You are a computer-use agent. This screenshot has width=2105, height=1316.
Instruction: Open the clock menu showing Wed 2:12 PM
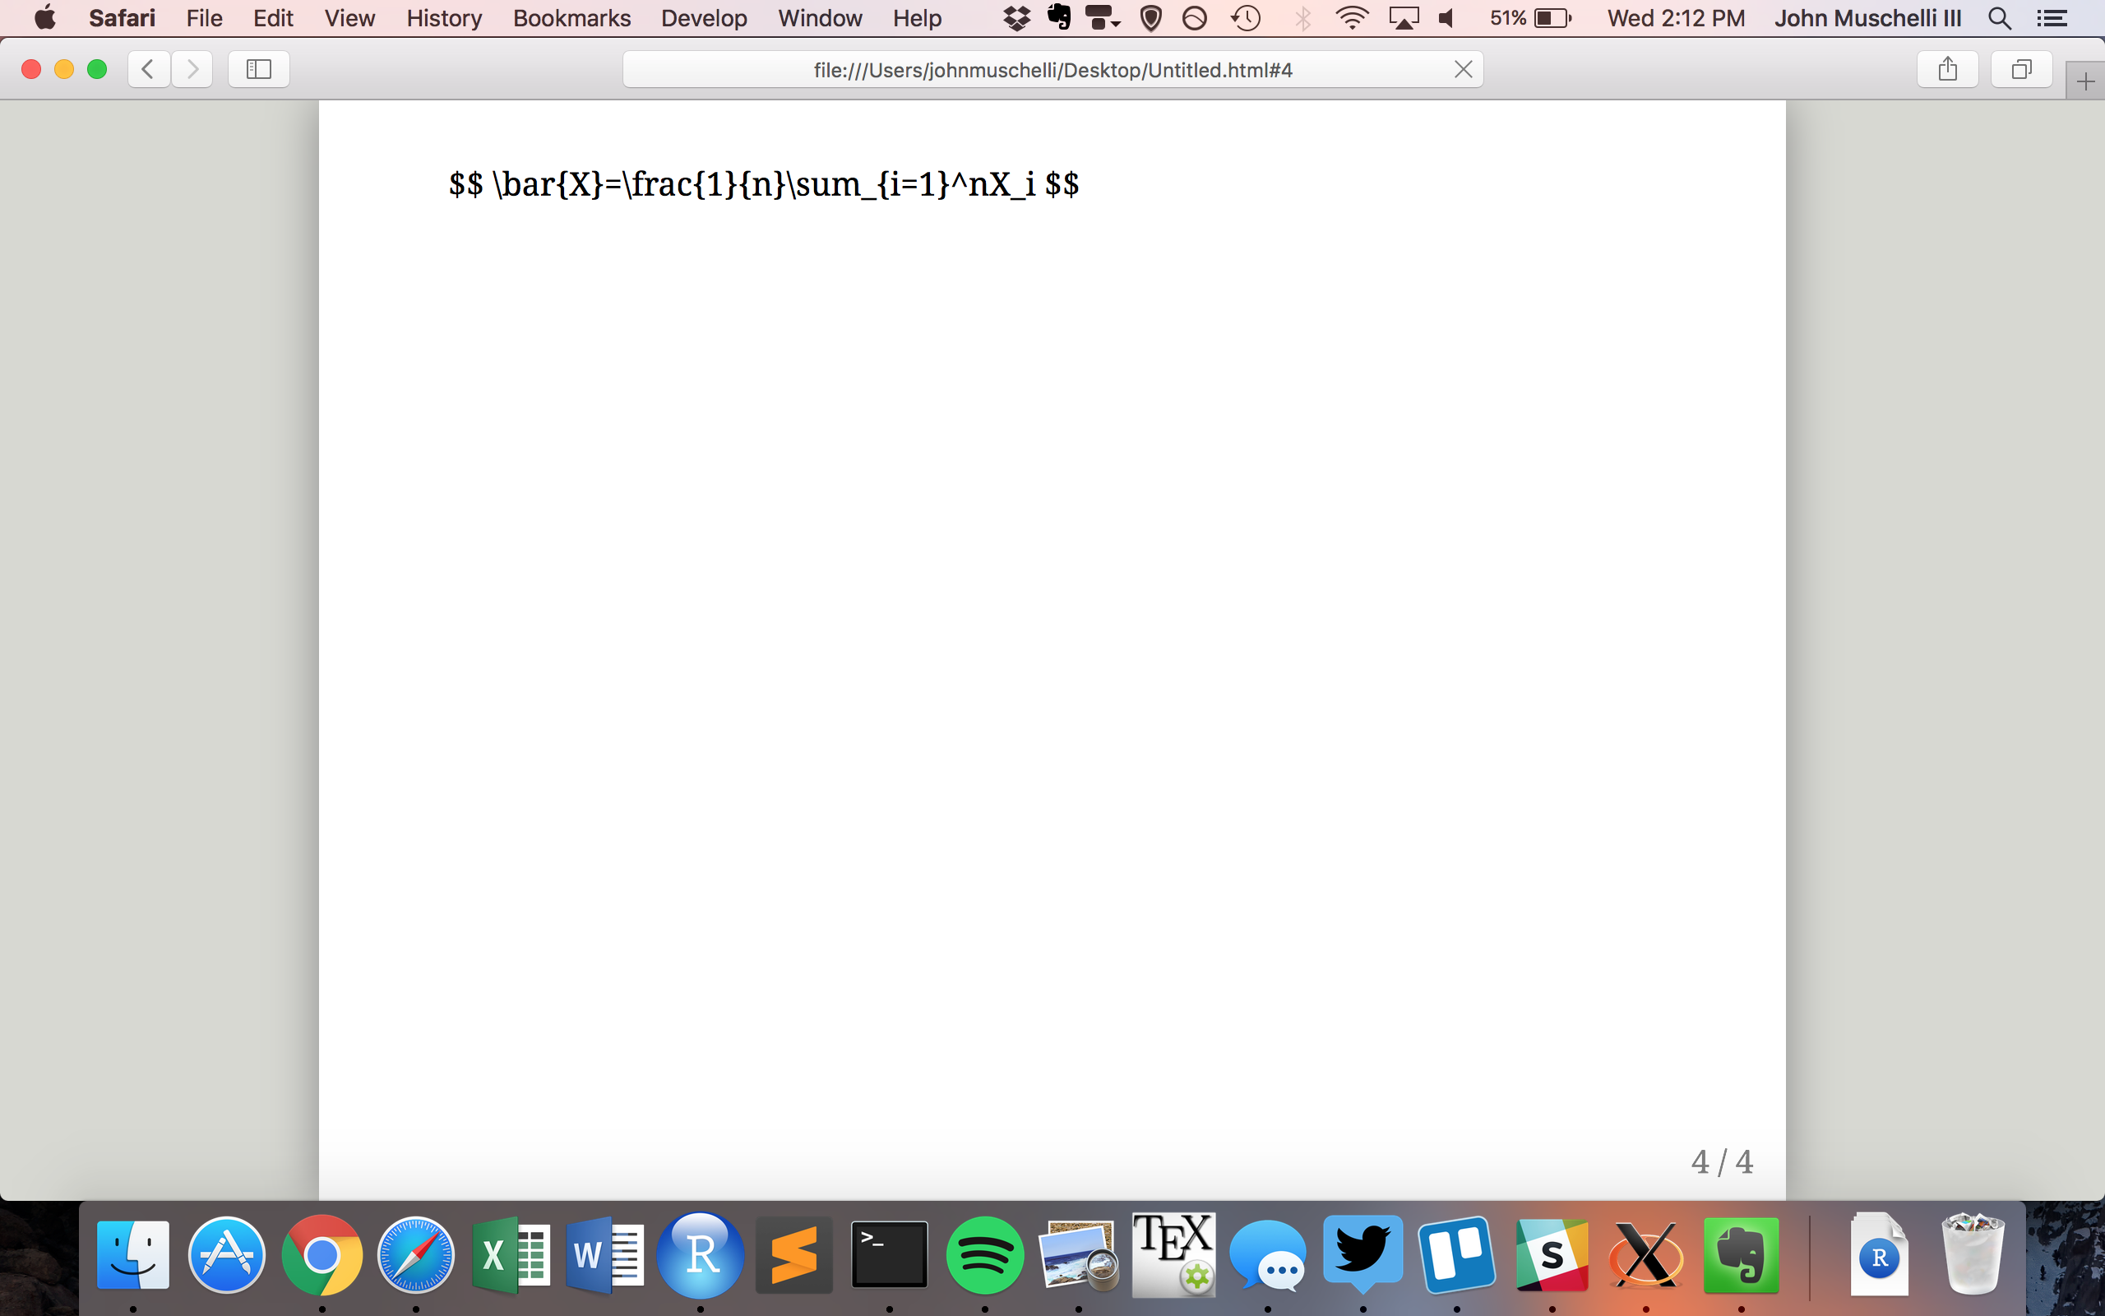[x=1674, y=18]
